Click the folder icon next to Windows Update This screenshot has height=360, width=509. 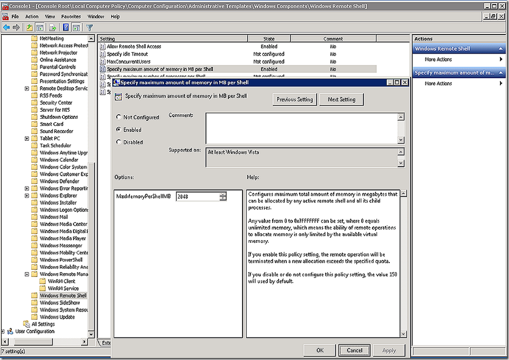(35, 317)
